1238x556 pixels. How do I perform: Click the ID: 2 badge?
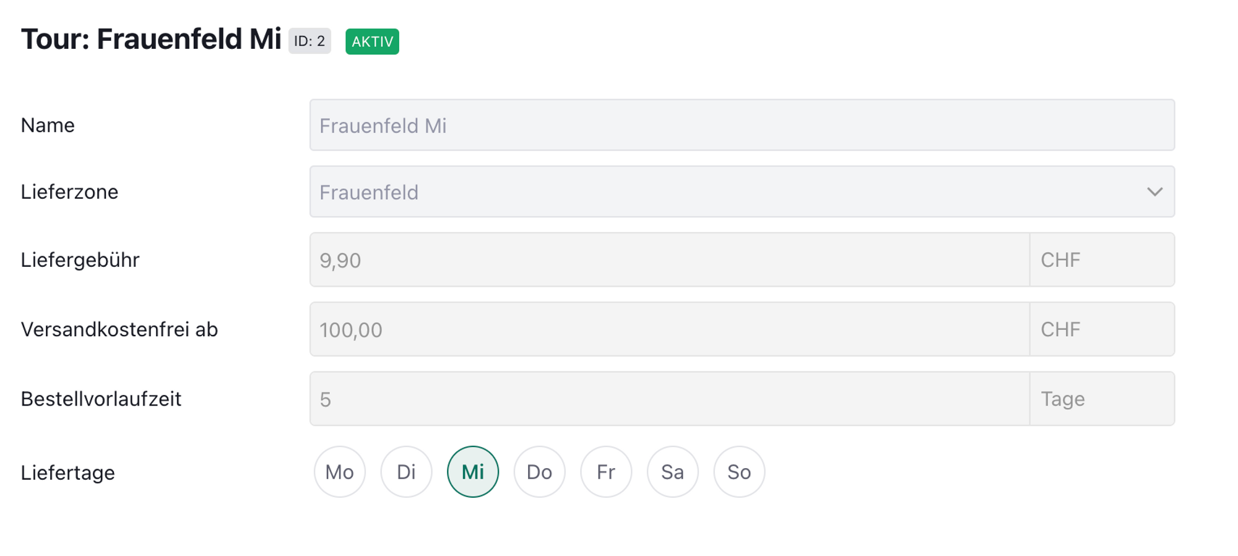click(x=309, y=41)
